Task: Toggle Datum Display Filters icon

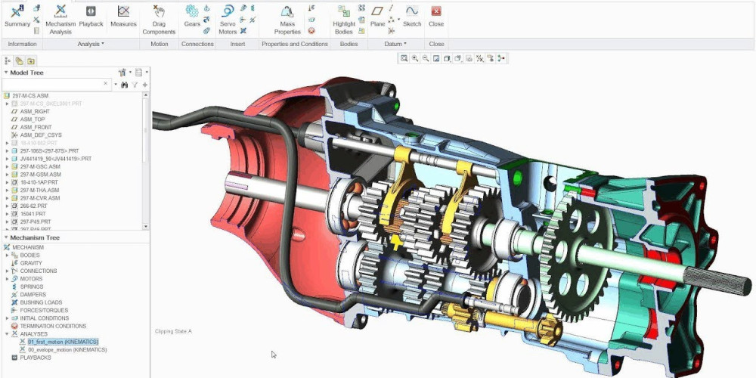Action: point(480,58)
